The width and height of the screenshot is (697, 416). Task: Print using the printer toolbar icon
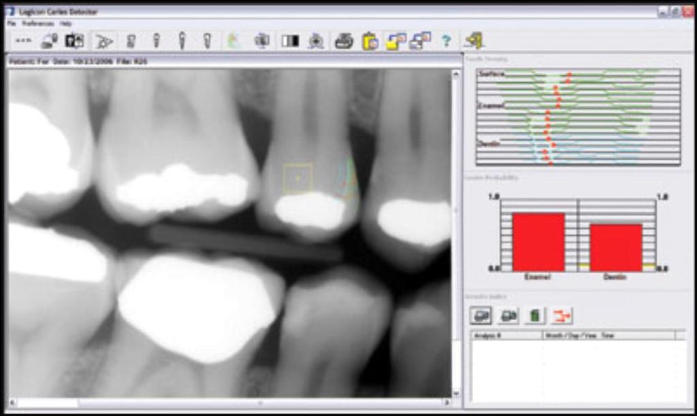[344, 41]
